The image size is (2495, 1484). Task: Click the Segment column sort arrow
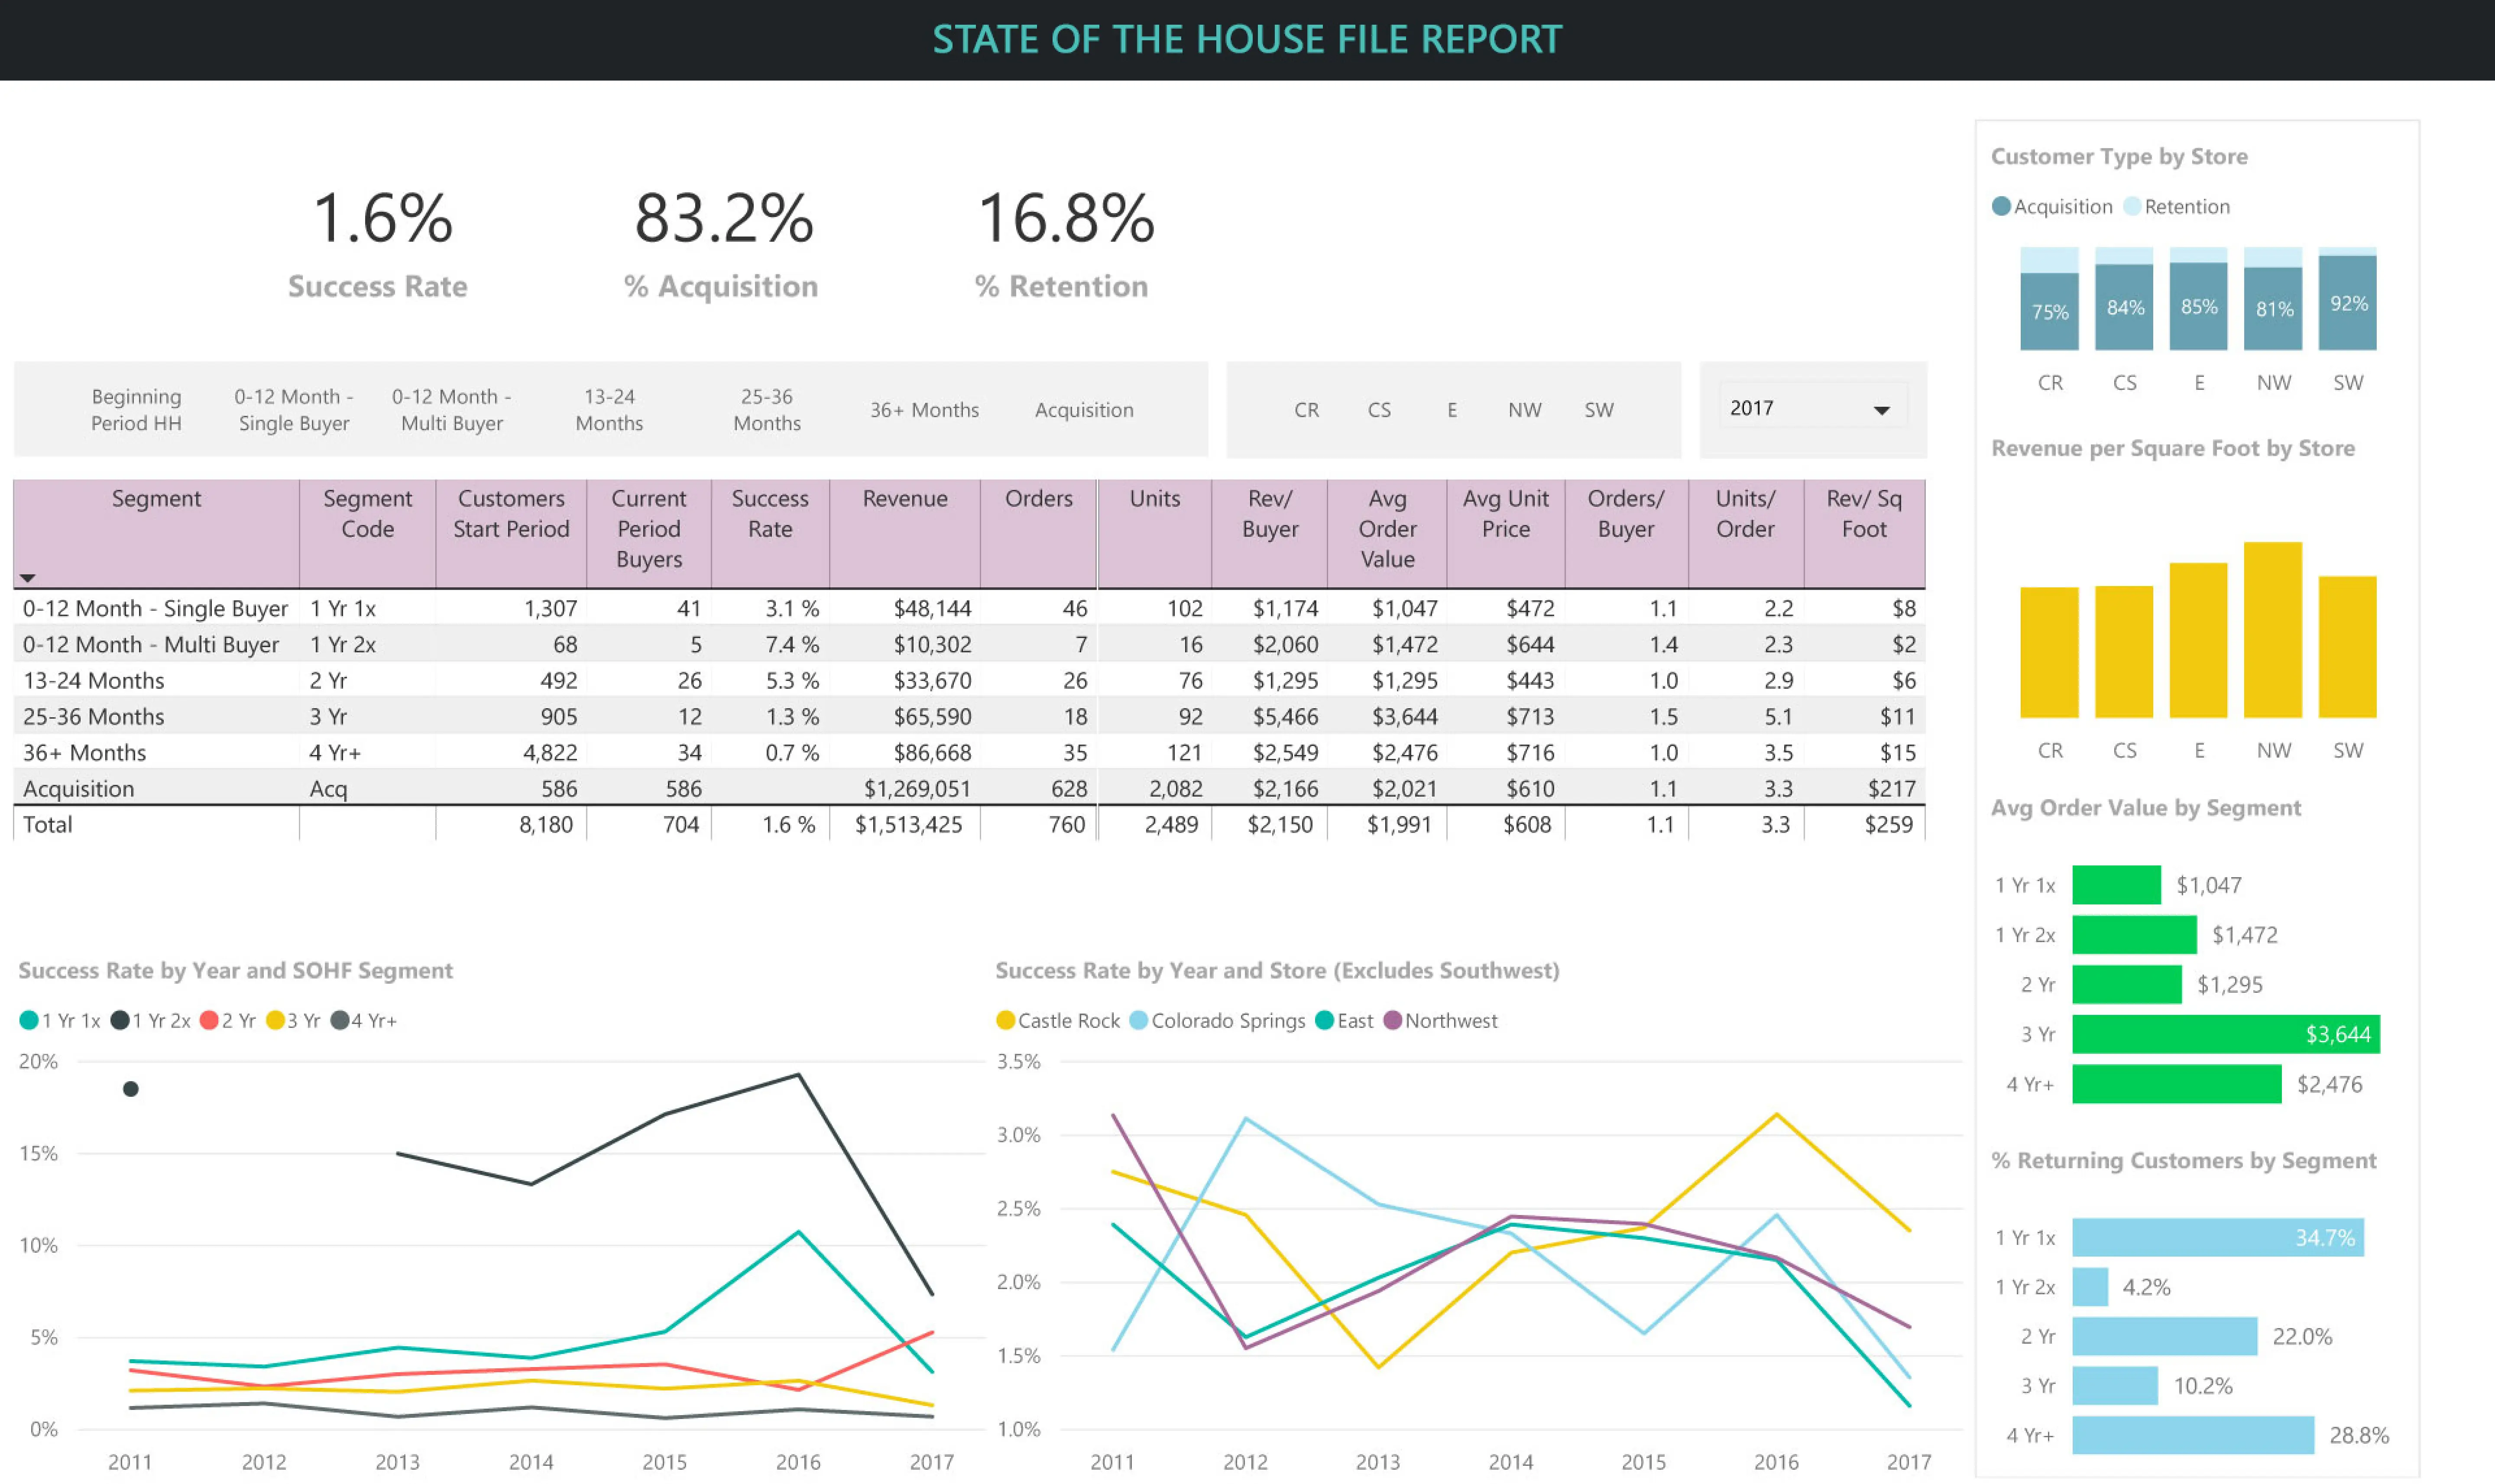[x=28, y=578]
